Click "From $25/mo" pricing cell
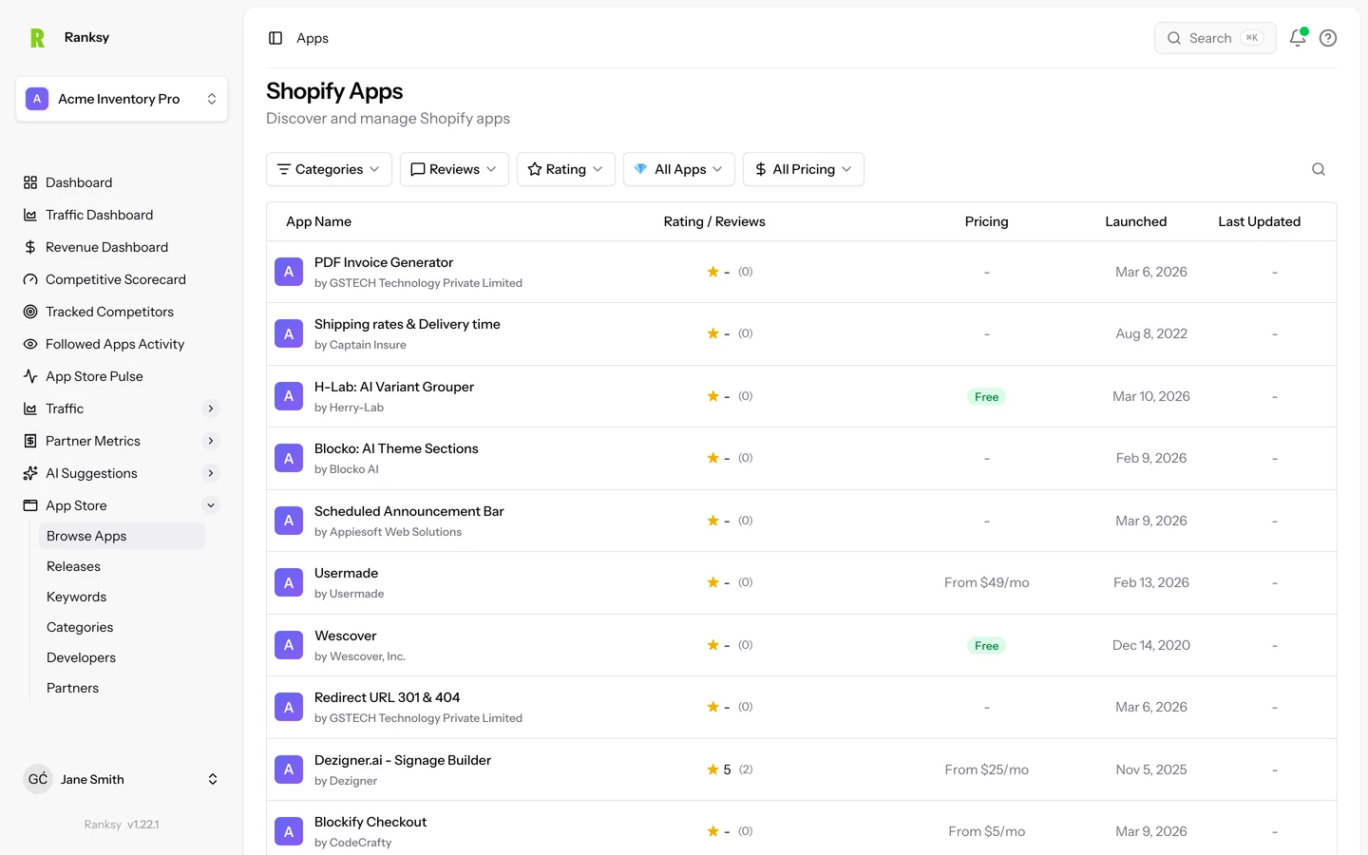The image size is (1368, 855). (x=987, y=769)
